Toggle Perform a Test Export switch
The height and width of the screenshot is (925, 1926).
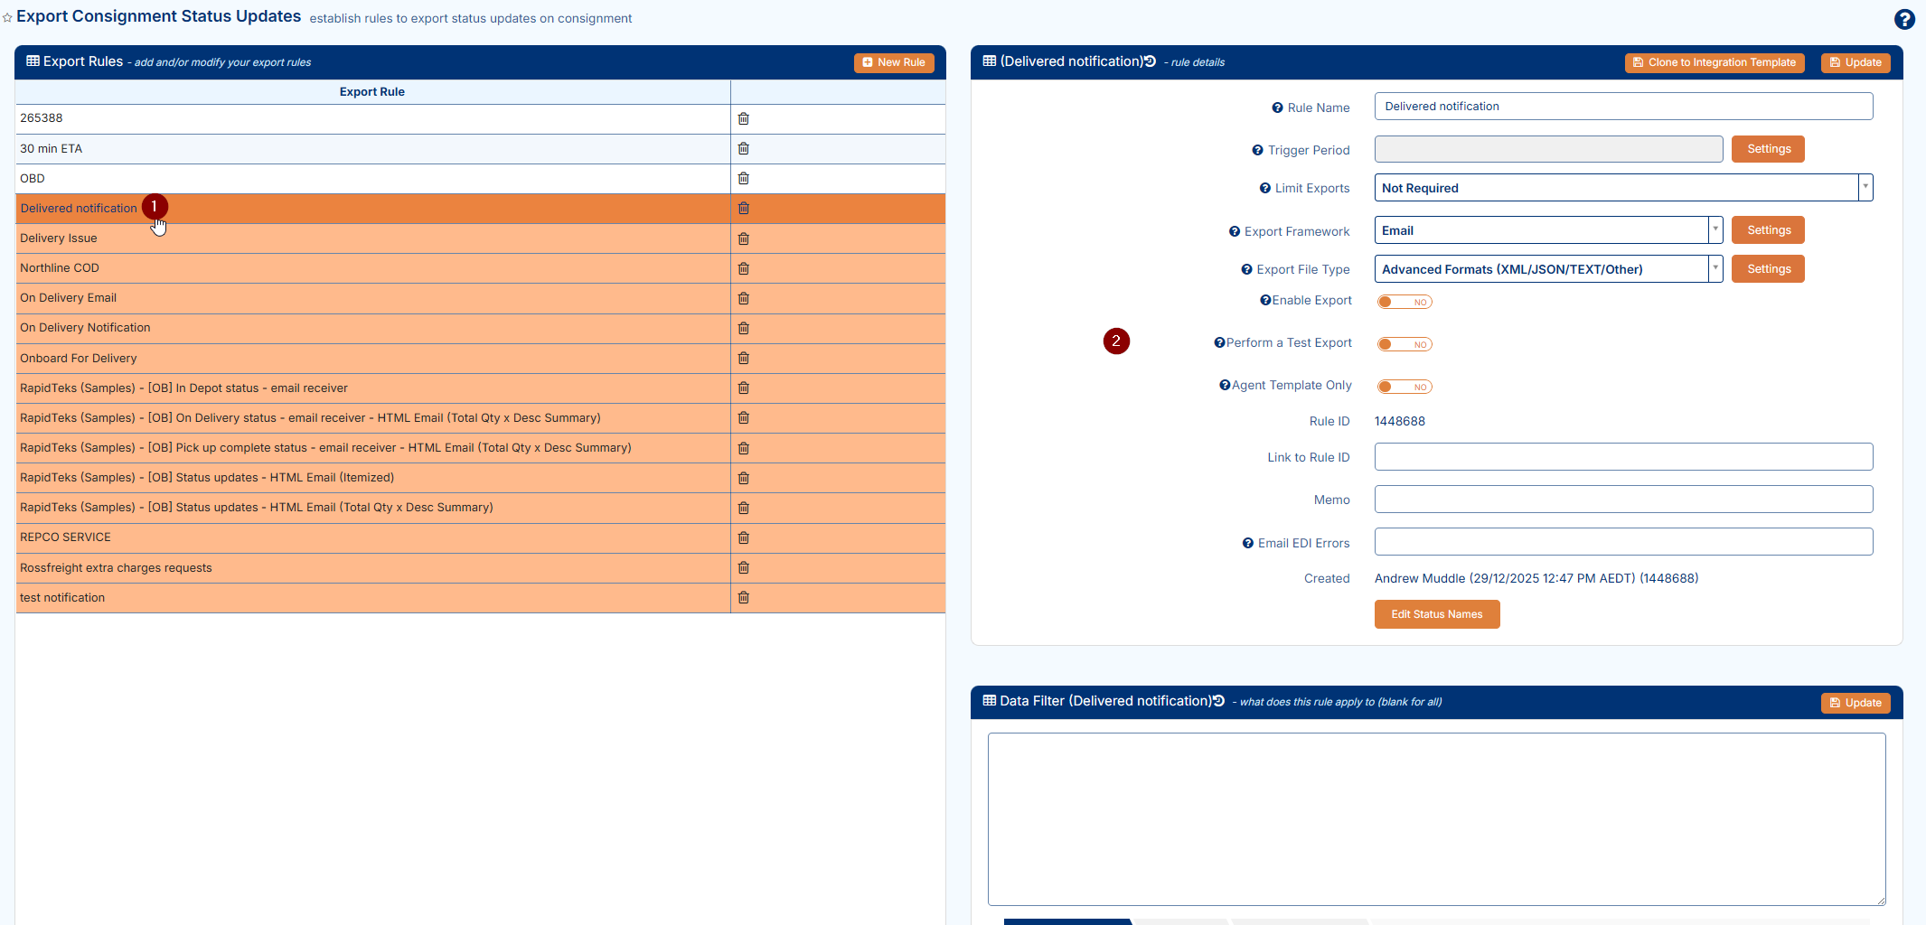pos(1404,344)
